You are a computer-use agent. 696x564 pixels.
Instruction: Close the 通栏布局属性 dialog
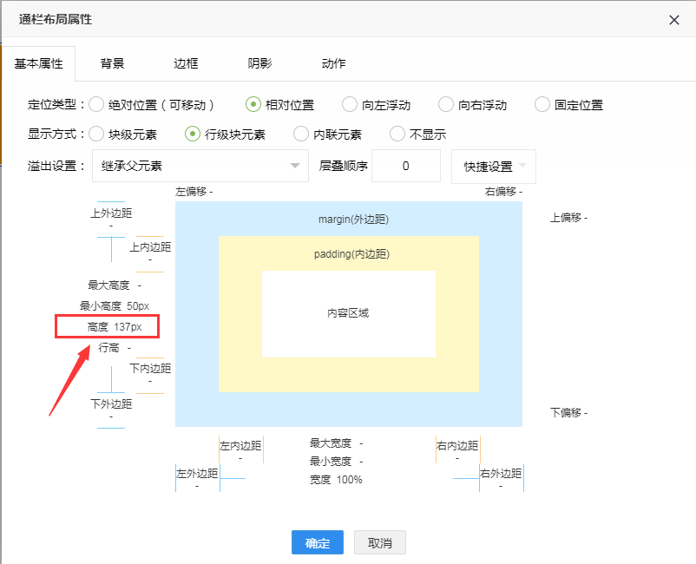674,20
